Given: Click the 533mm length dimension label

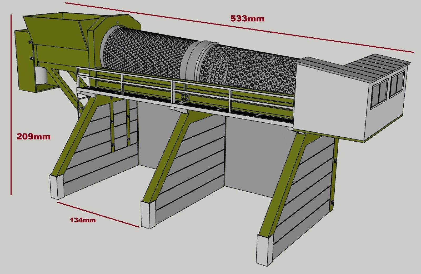Looking at the screenshot, I should [x=247, y=18].
